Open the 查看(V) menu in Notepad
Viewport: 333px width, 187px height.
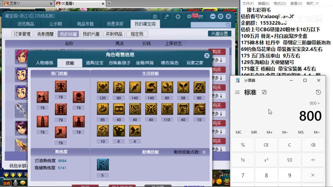click(x=297, y=3)
